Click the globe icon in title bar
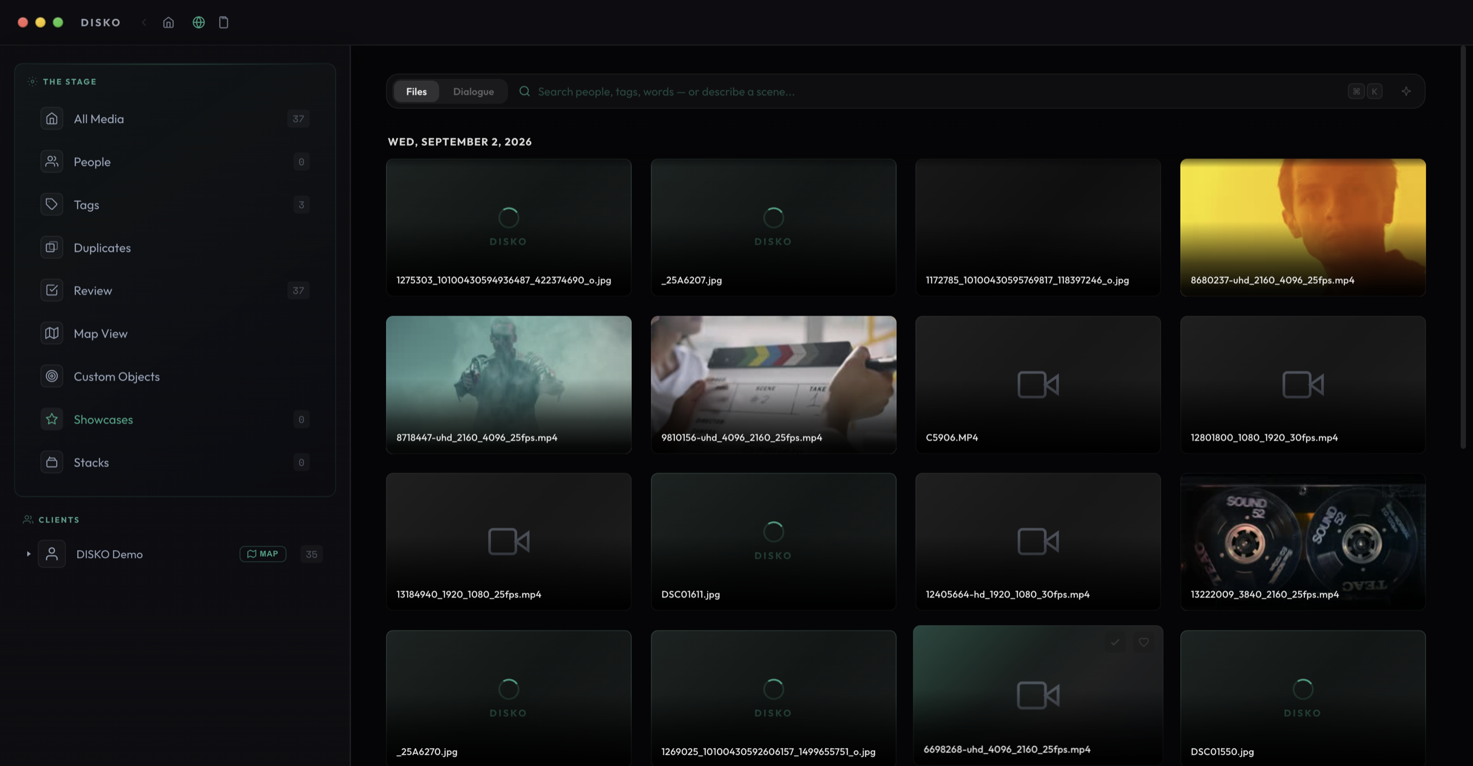The width and height of the screenshot is (1473, 766). 199,22
